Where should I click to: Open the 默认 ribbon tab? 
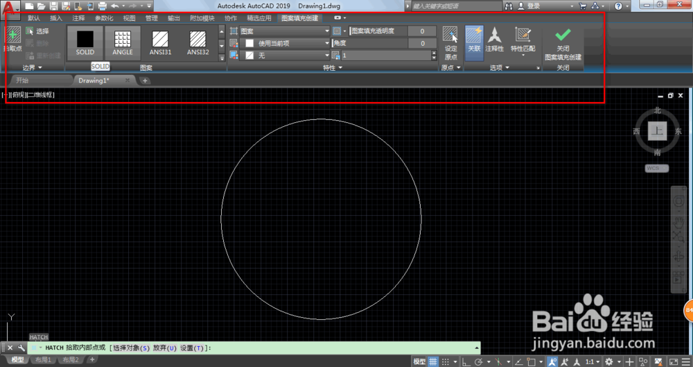(33, 18)
